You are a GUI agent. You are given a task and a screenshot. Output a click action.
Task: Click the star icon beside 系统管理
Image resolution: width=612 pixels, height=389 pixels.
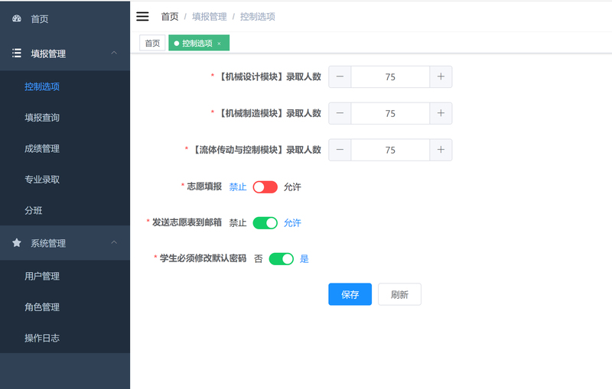coord(16,243)
